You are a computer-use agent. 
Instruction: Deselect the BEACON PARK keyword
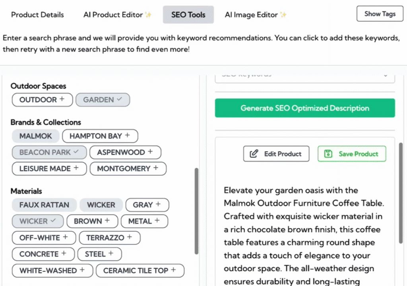(x=49, y=152)
